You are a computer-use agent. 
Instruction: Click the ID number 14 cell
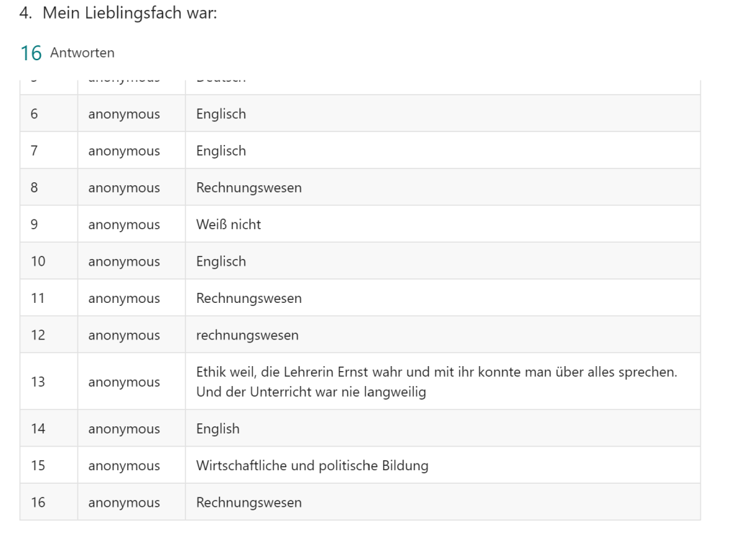point(38,429)
